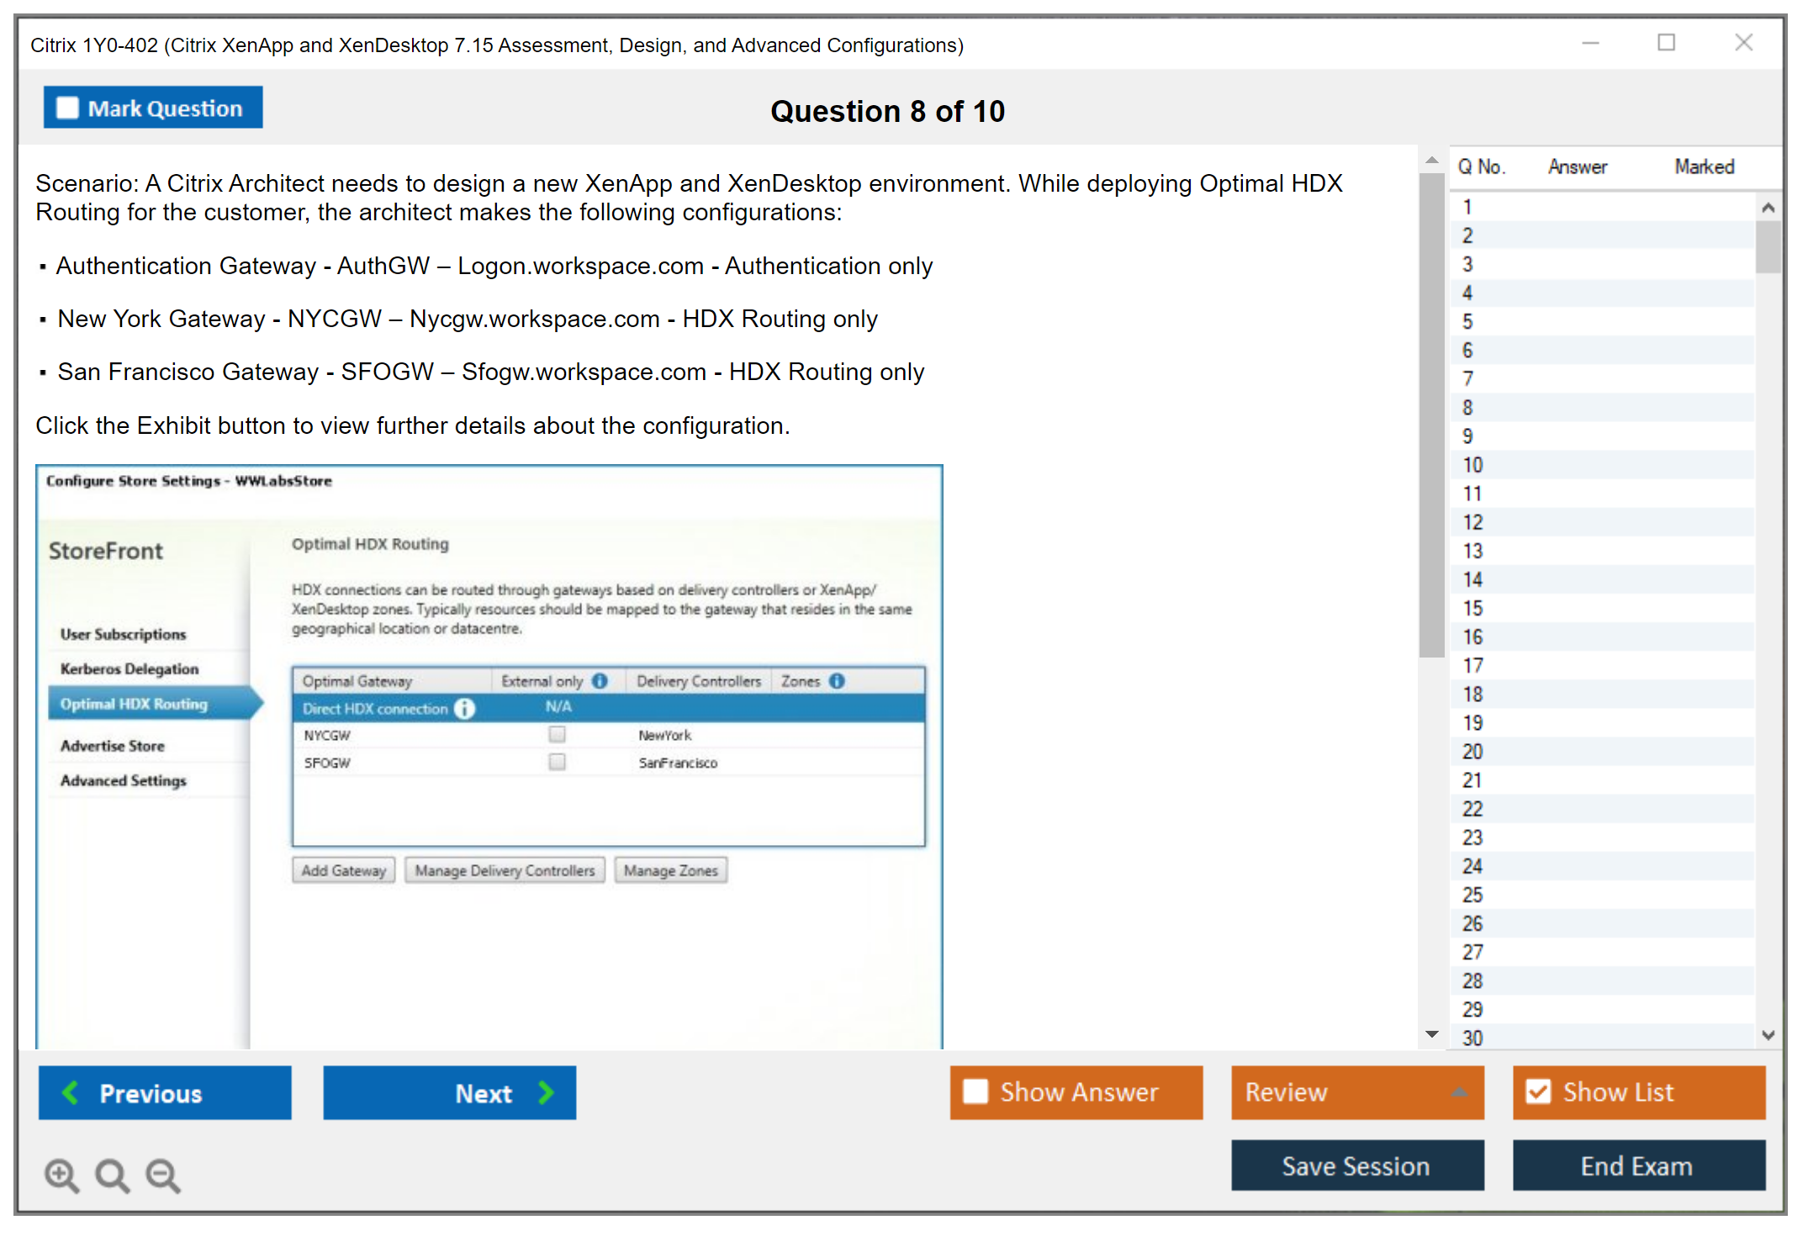
Task: Click info icon on Direct HDX connection
Action: tap(465, 709)
